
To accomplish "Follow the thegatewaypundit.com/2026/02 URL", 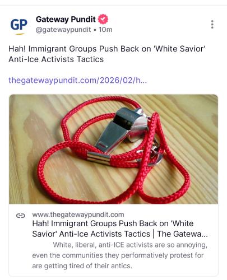I will pyautogui.click(x=78, y=80).
